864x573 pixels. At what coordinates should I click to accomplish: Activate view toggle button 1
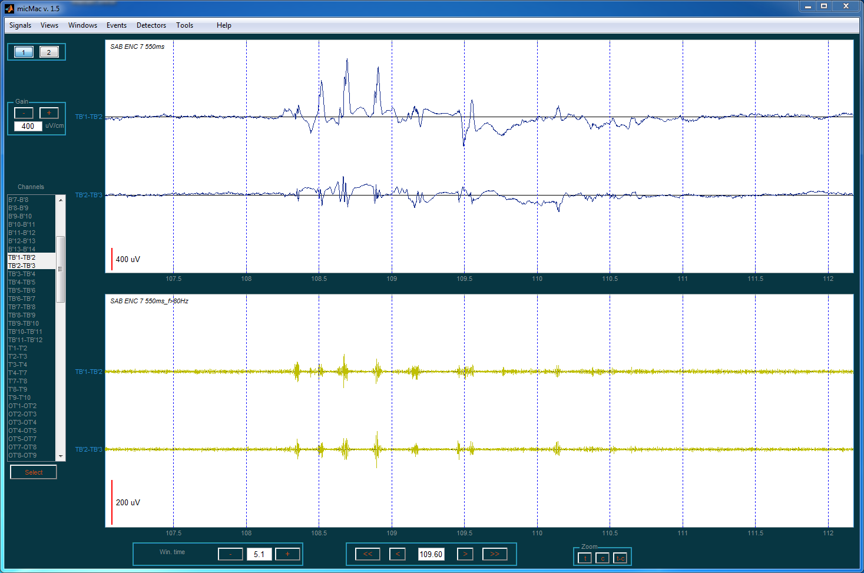tap(24, 52)
